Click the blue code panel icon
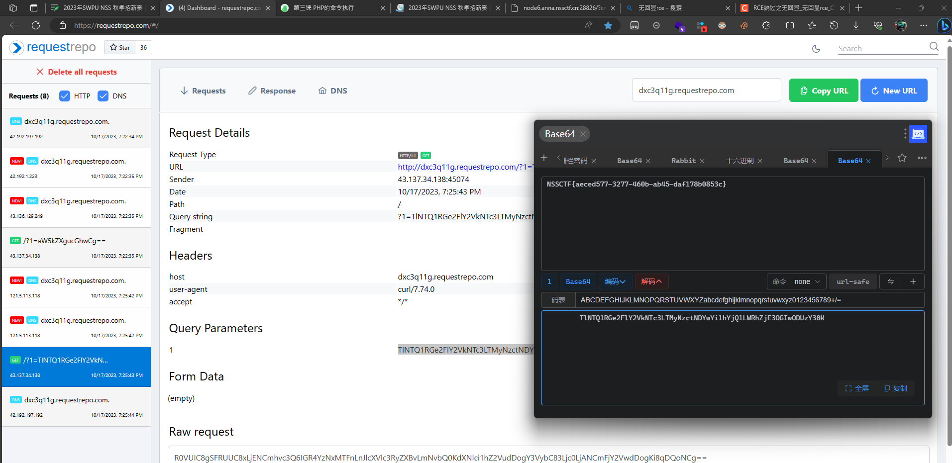The image size is (952, 463). click(918, 134)
